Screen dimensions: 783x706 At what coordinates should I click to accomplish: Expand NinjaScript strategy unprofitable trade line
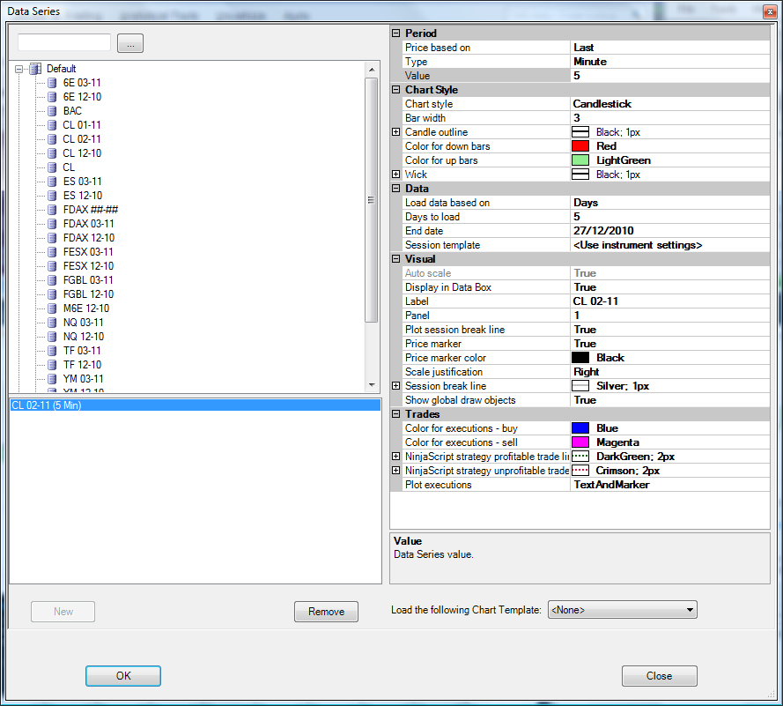coord(396,470)
